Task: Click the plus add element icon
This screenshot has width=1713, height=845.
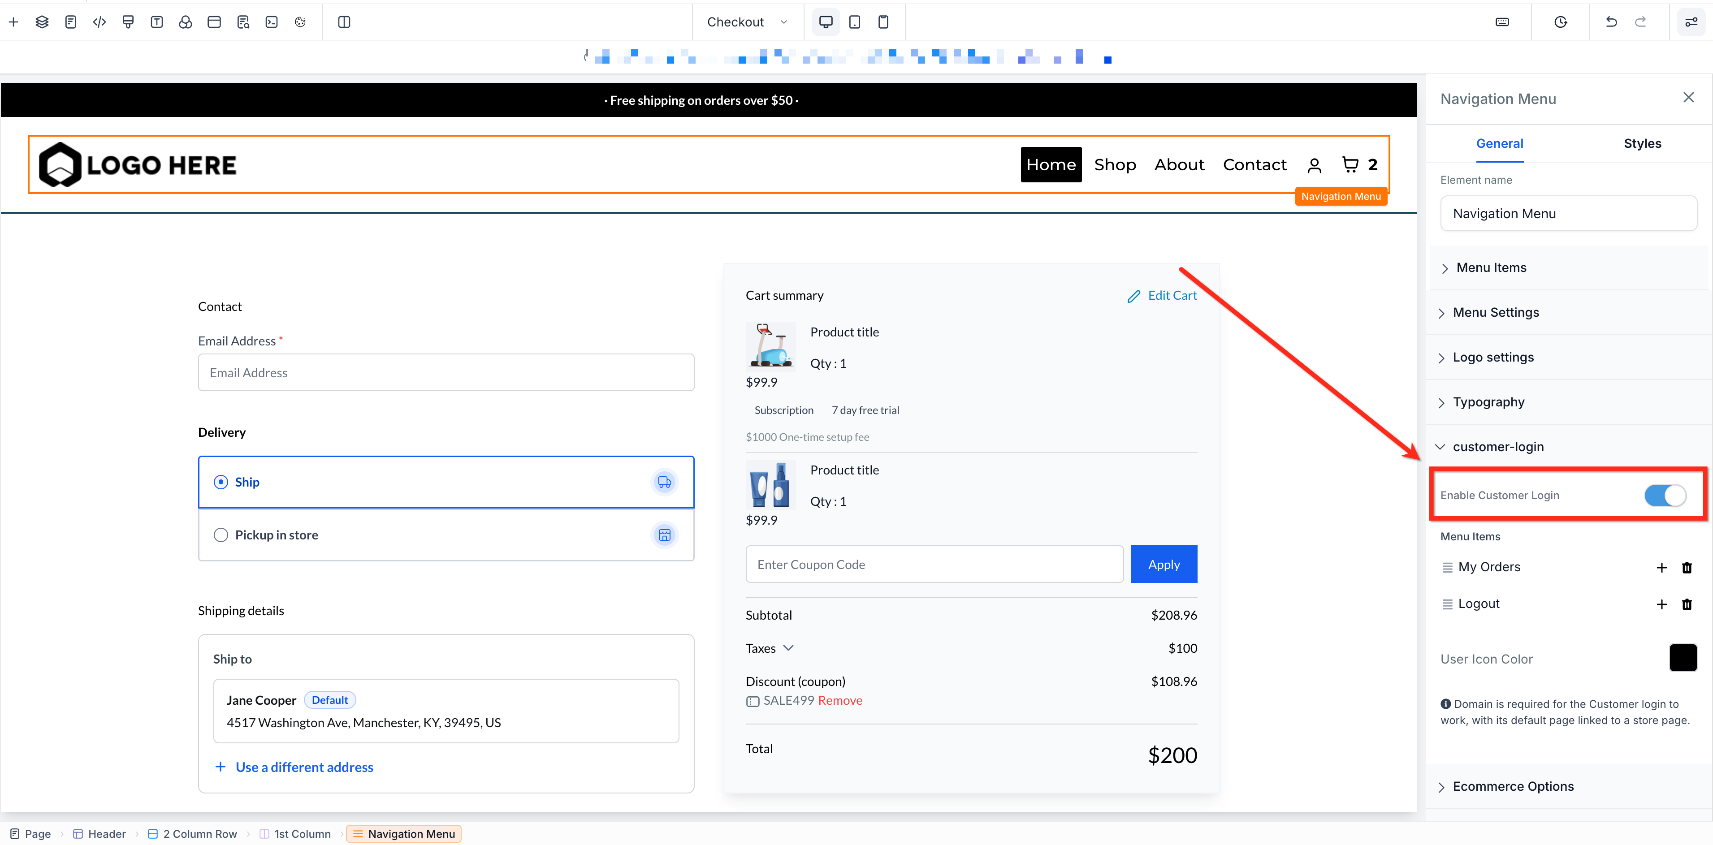Action: [13, 22]
